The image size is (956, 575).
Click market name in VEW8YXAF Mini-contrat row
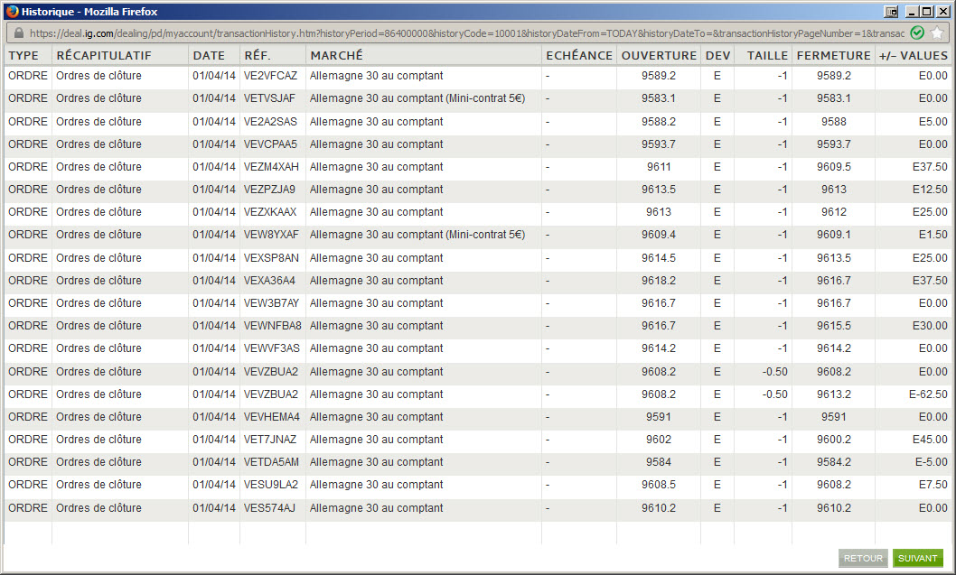[x=417, y=235]
